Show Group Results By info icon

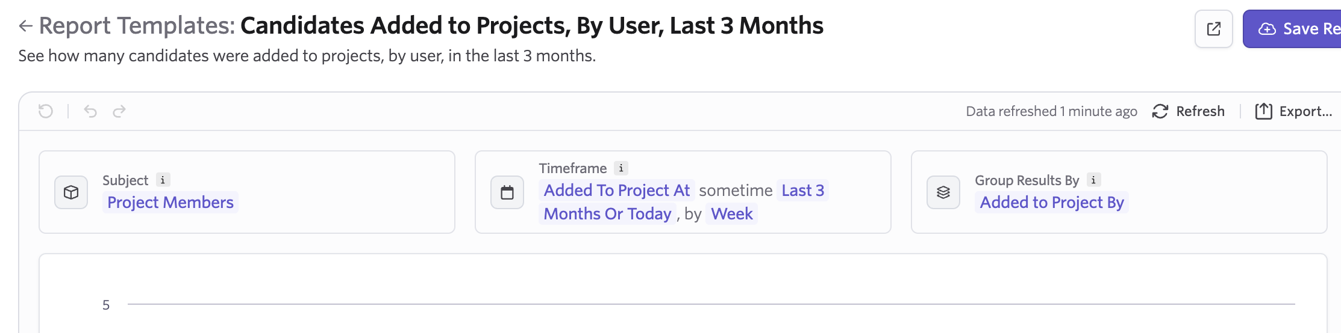(x=1093, y=180)
